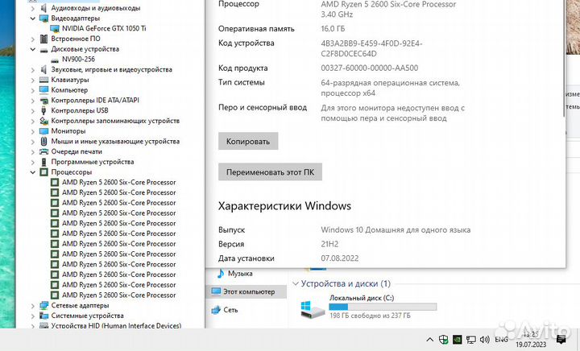Click the Копировать button

coord(248,141)
